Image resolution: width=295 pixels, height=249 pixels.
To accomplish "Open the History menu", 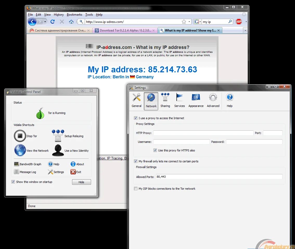I will click(x=59, y=15).
